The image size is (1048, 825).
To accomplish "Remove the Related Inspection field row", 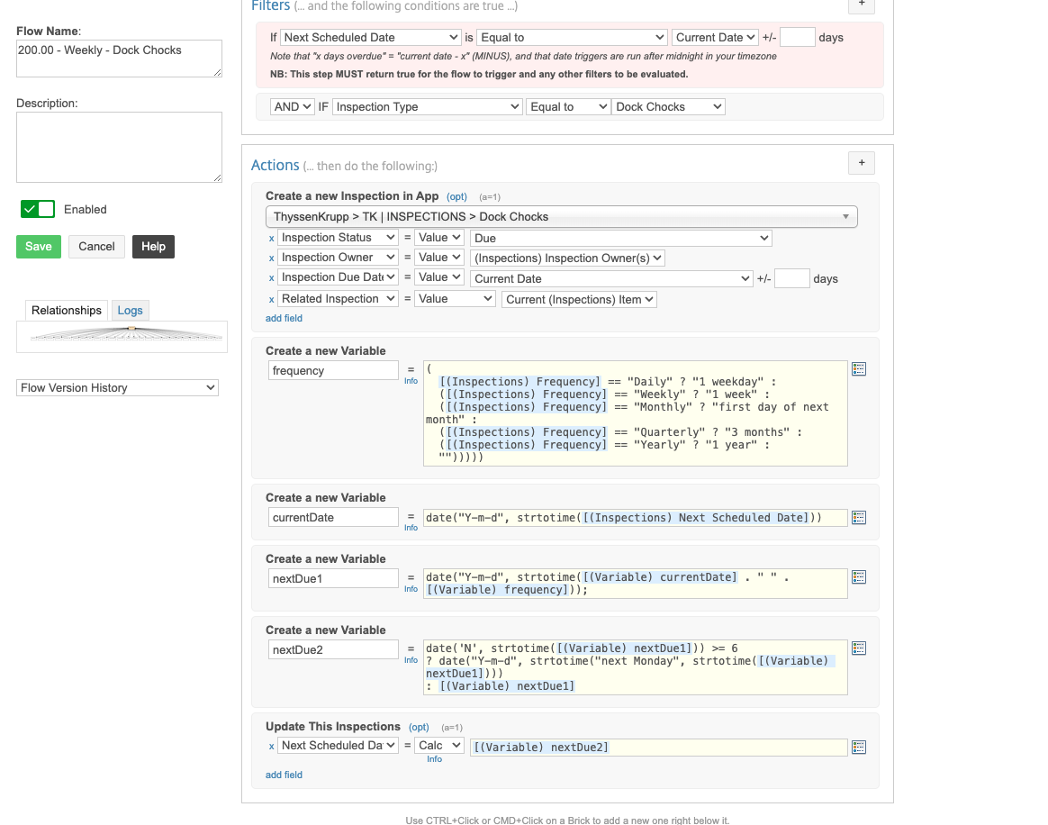I will point(272,300).
